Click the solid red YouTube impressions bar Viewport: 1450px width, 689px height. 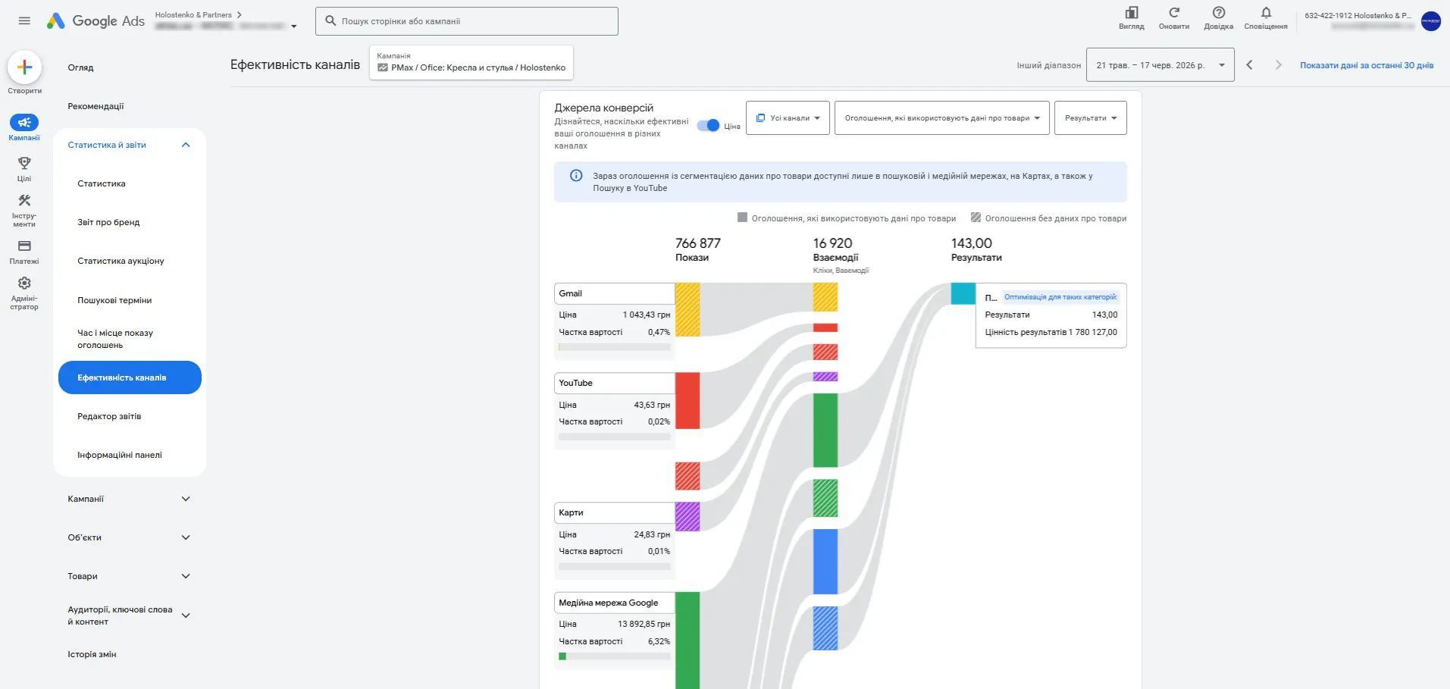point(687,400)
